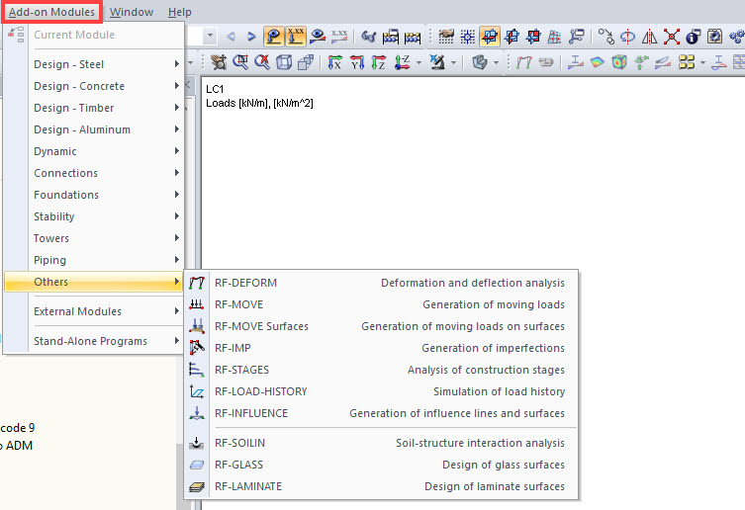
Task: Click the rotate about axis icon
Action: [627, 37]
